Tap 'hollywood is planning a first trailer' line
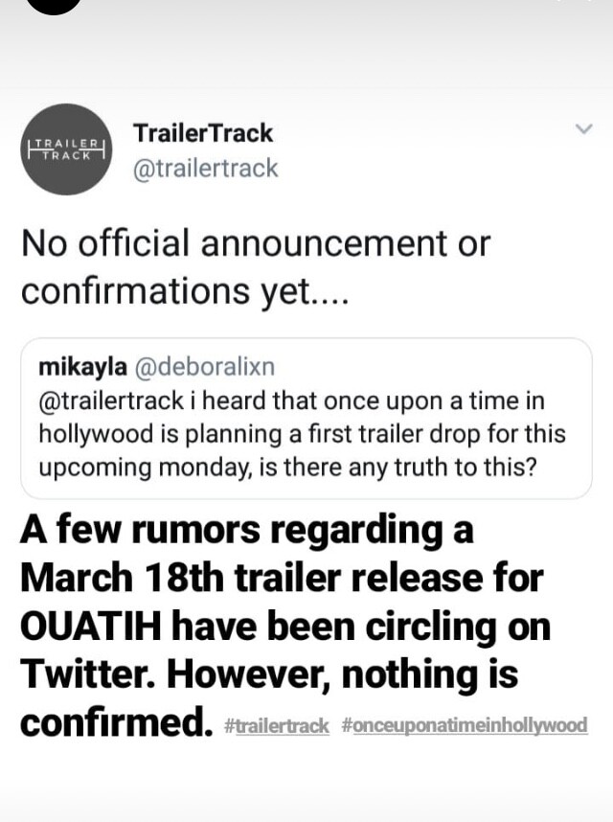The image size is (613, 822). tap(303, 434)
